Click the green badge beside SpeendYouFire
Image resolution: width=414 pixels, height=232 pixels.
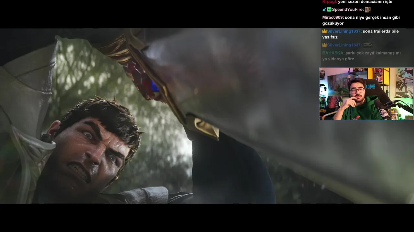coord(329,10)
